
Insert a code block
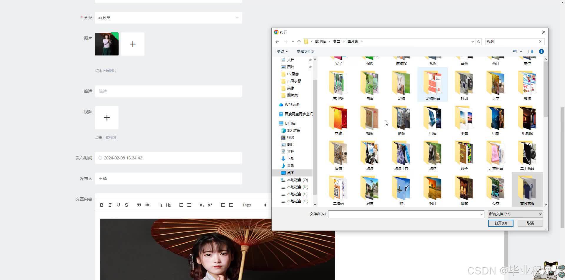click(x=147, y=205)
